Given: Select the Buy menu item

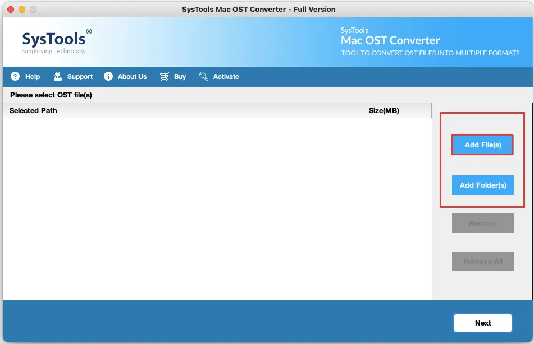Looking at the screenshot, I should (x=180, y=77).
